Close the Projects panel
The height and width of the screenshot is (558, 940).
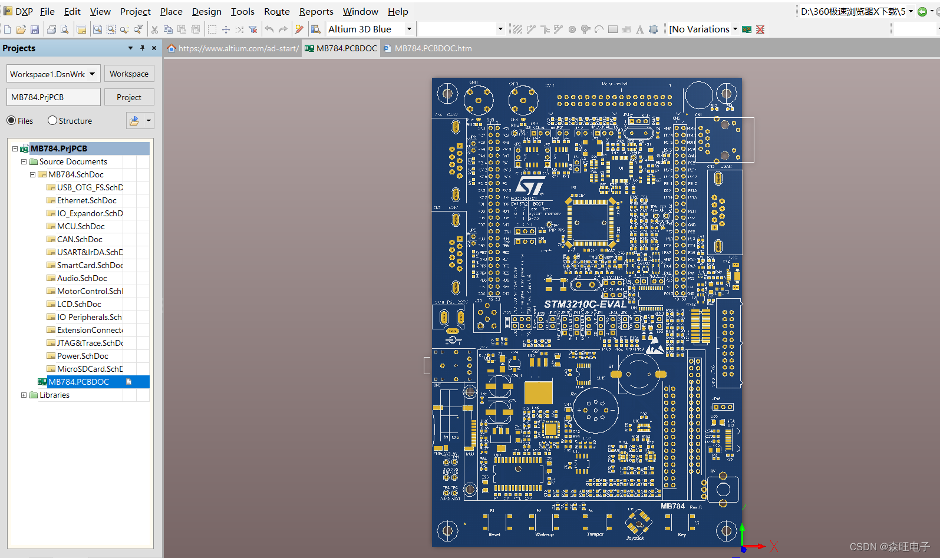154,48
